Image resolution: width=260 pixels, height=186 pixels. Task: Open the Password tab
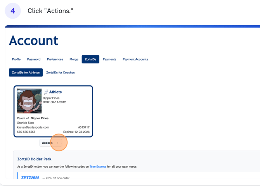(34, 59)
